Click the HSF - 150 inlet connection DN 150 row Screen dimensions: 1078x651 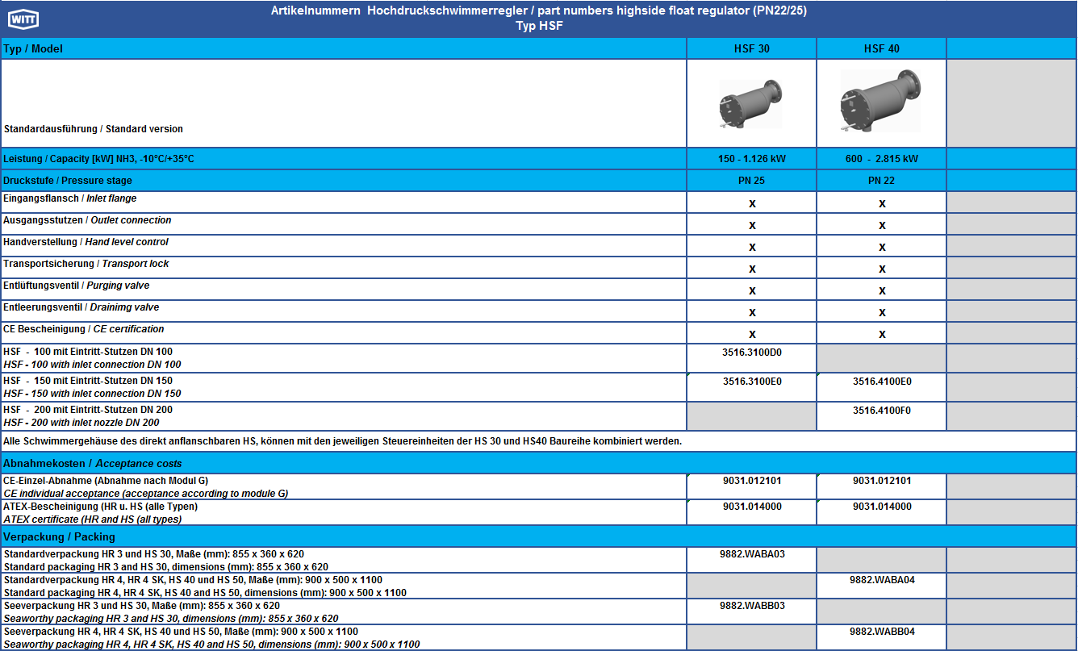[344, 387]
